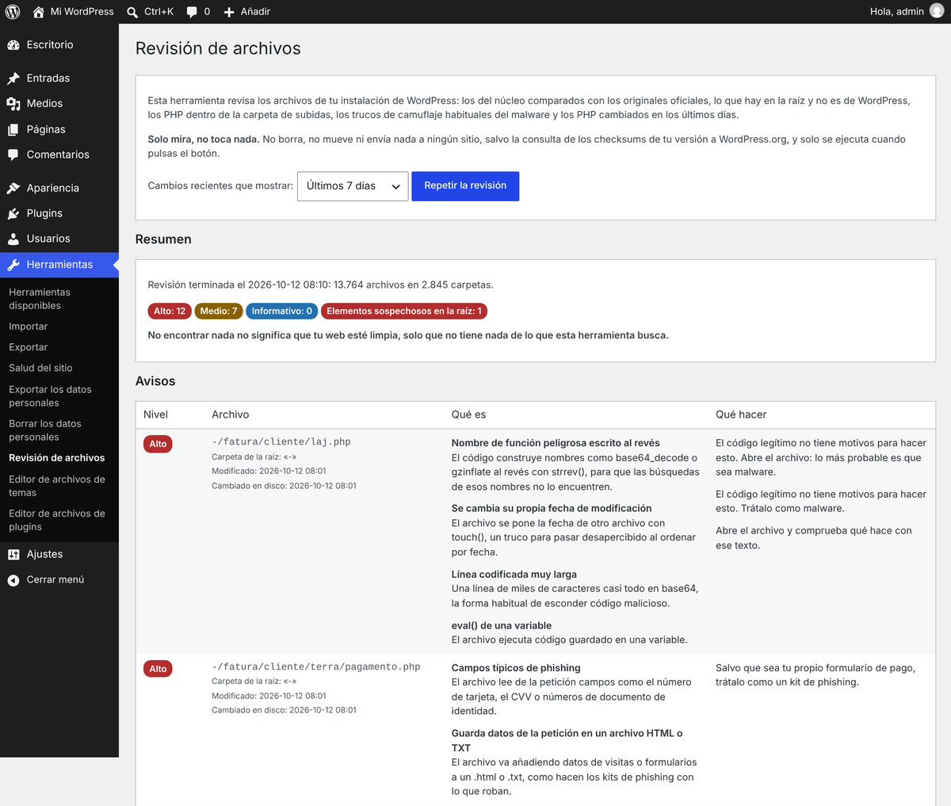Open the comments bubble icon in admin bar
Viewport: 951px width, 806px height.
pyautogui.click(x=192, y=12)
